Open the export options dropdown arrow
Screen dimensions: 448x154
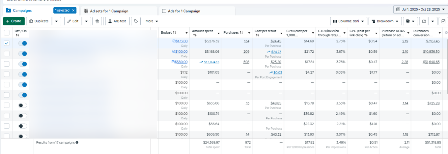pyautogui.click(x=433, y=21)
